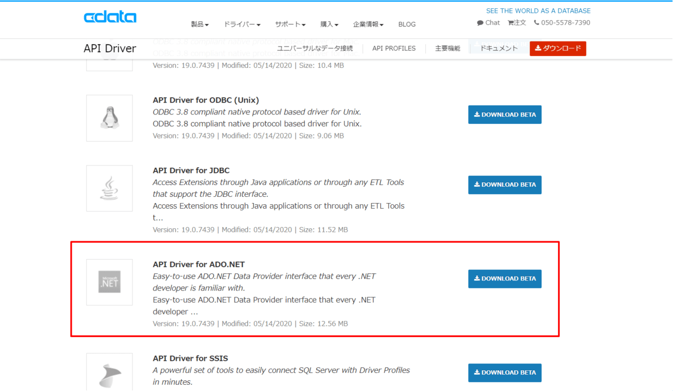Download beta for JDBC driver
This screenshot has height=391, width=673.
(505, 185)
